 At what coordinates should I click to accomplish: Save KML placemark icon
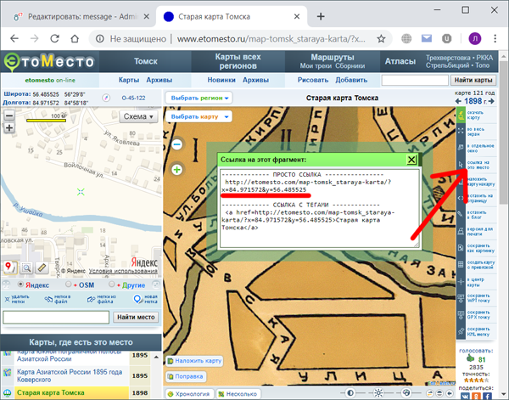[x=461, y=331]
